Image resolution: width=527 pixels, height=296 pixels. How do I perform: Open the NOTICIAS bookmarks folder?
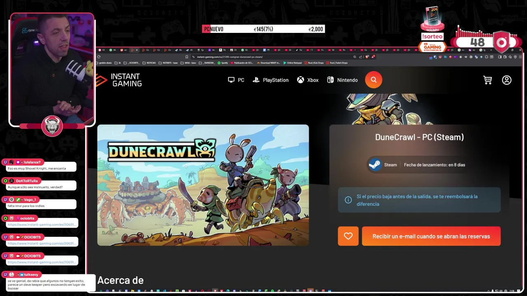point(149,63)
